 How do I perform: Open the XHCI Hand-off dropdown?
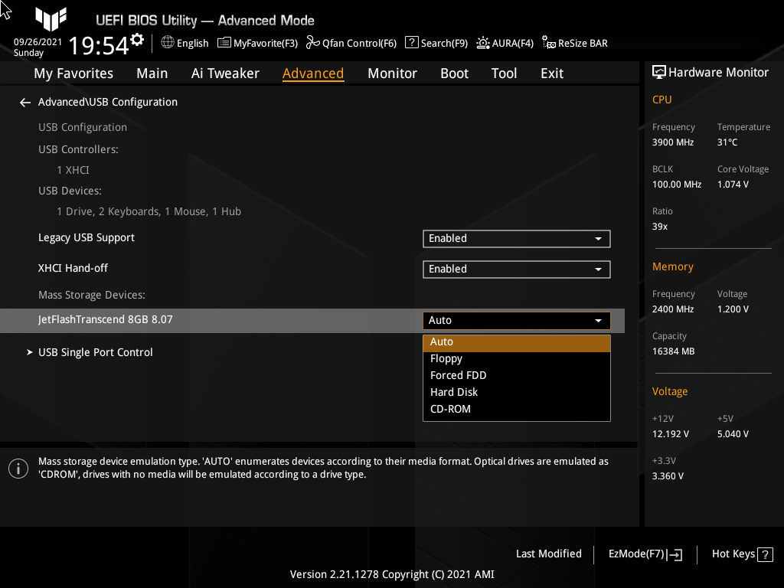point(516,269)
